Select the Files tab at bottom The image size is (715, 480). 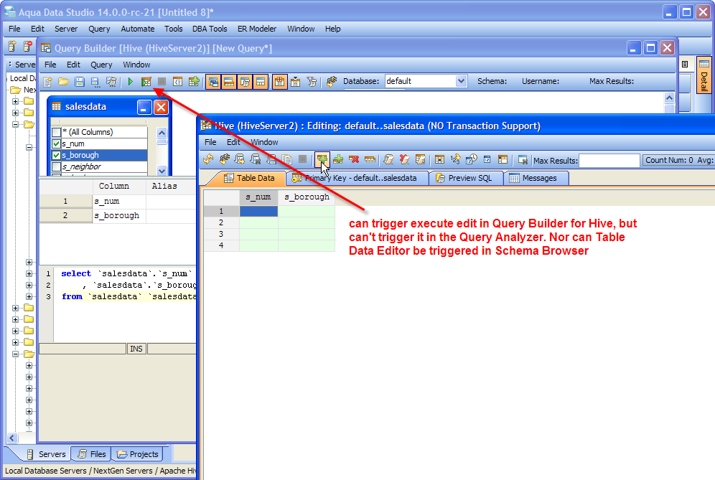[x=92, y=454]
